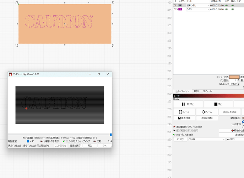Click the レイヤーの色 color swatch
Screen dimensions: 244x178
[234, 77]
